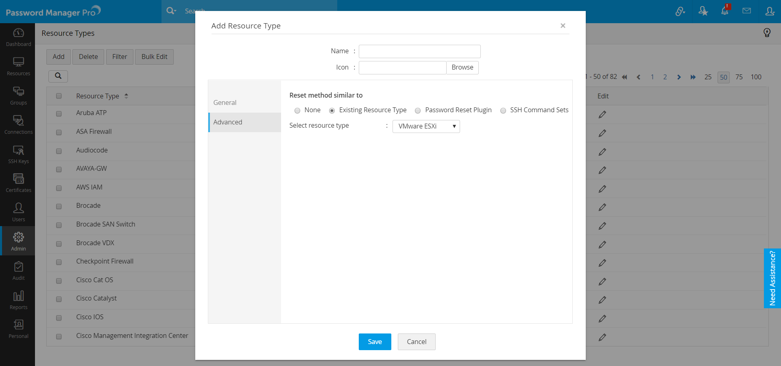The height and width of the screenshot is (366, 781).
Task: Select the None reset method radio
Action: 297,111
